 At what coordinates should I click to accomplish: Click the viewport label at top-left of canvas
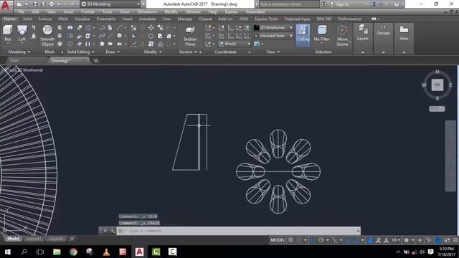pos(22,70)
